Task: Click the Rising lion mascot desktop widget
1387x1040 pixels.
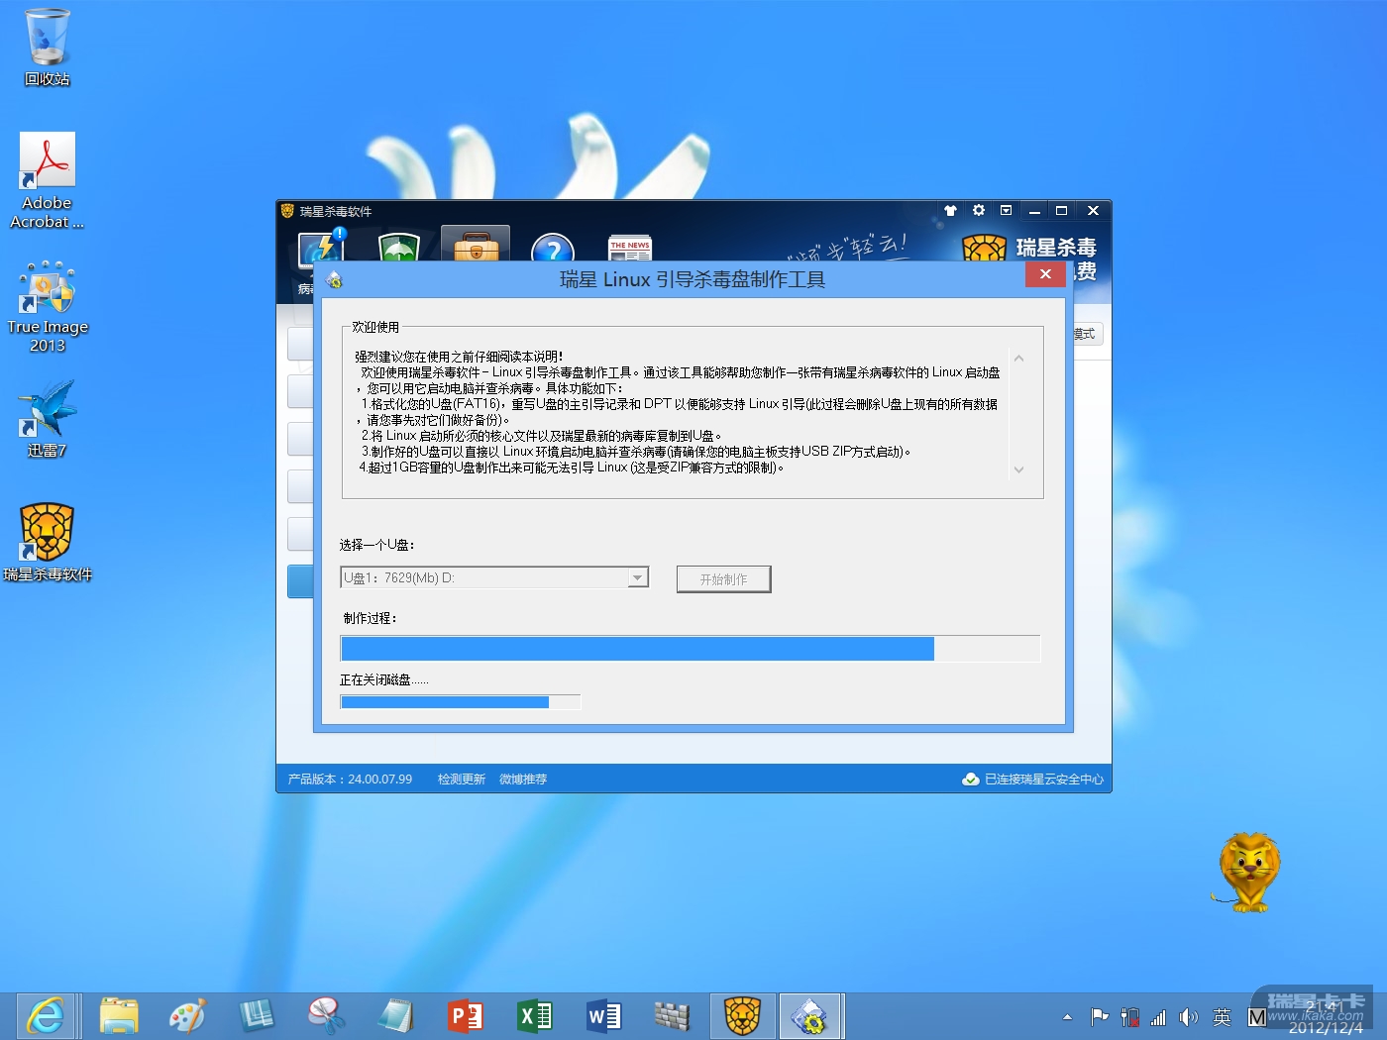Action: tap(1248, 872)
